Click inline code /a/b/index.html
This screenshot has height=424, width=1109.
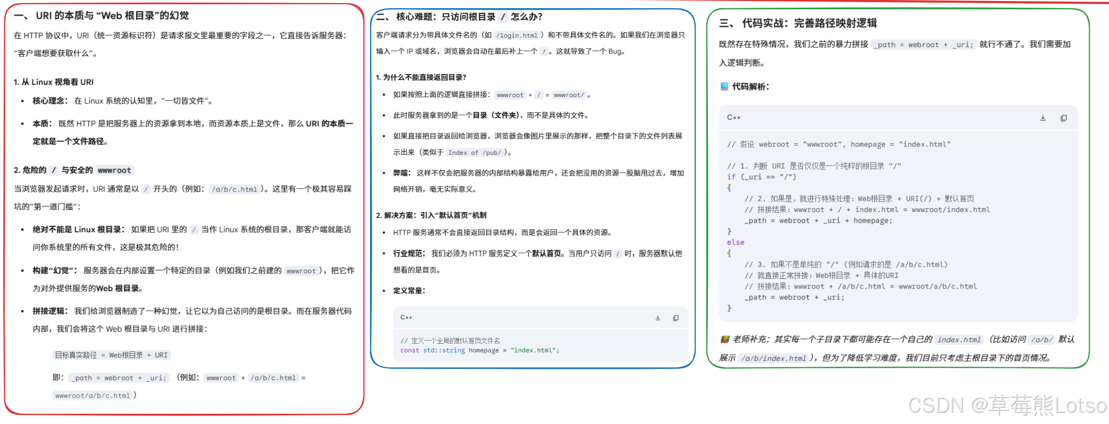coord(774,358)
